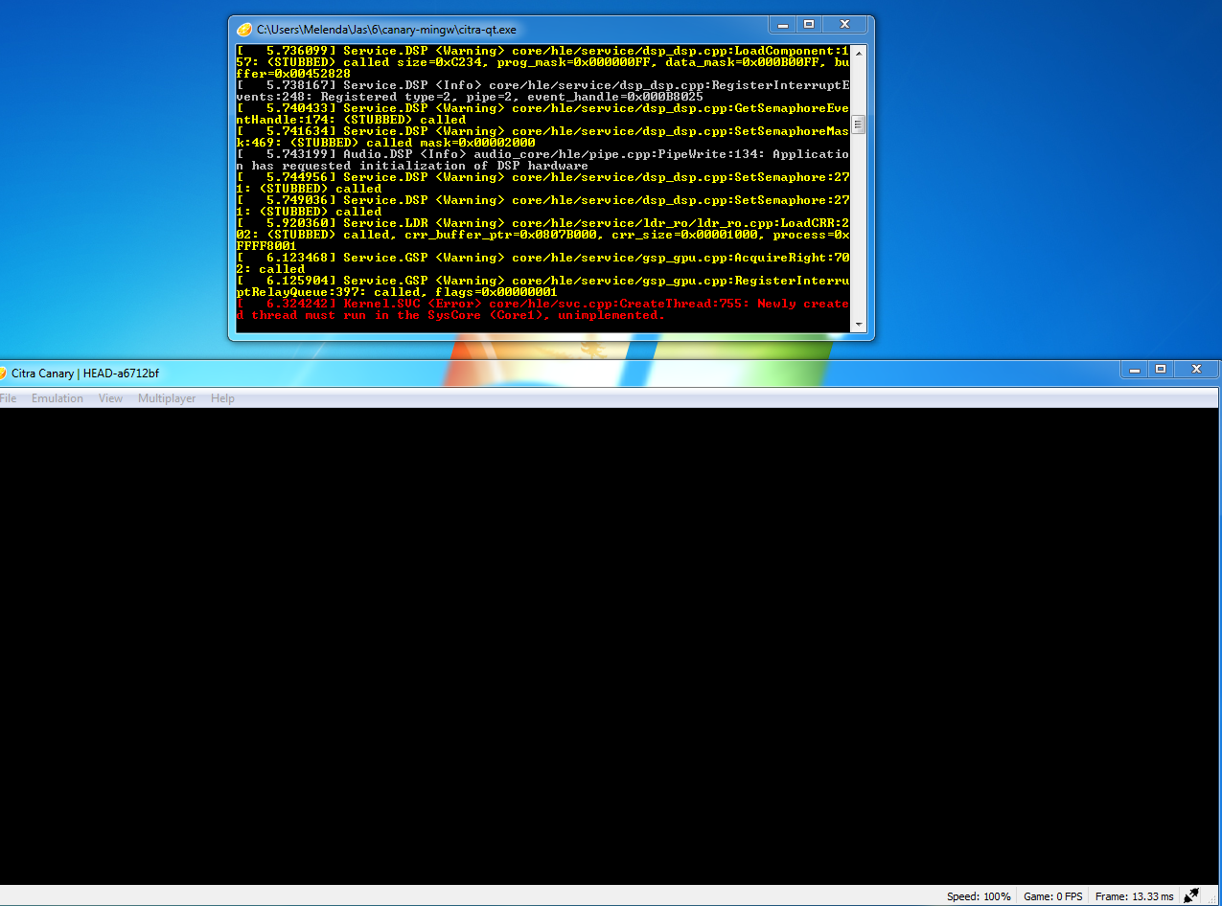
Task: Click the multiplayer status icon in status bar
Action: coord(1191,896)
